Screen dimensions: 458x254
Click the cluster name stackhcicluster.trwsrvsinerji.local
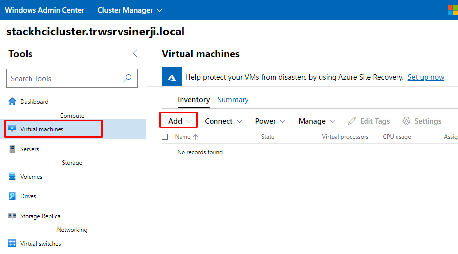click(x=95, y=32)
